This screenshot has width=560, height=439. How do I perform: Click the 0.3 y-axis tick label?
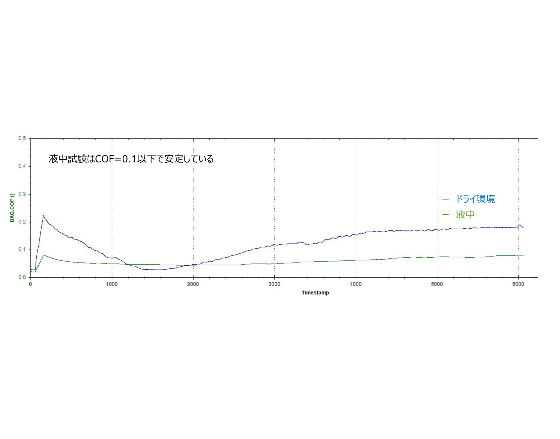pos(22,194)
